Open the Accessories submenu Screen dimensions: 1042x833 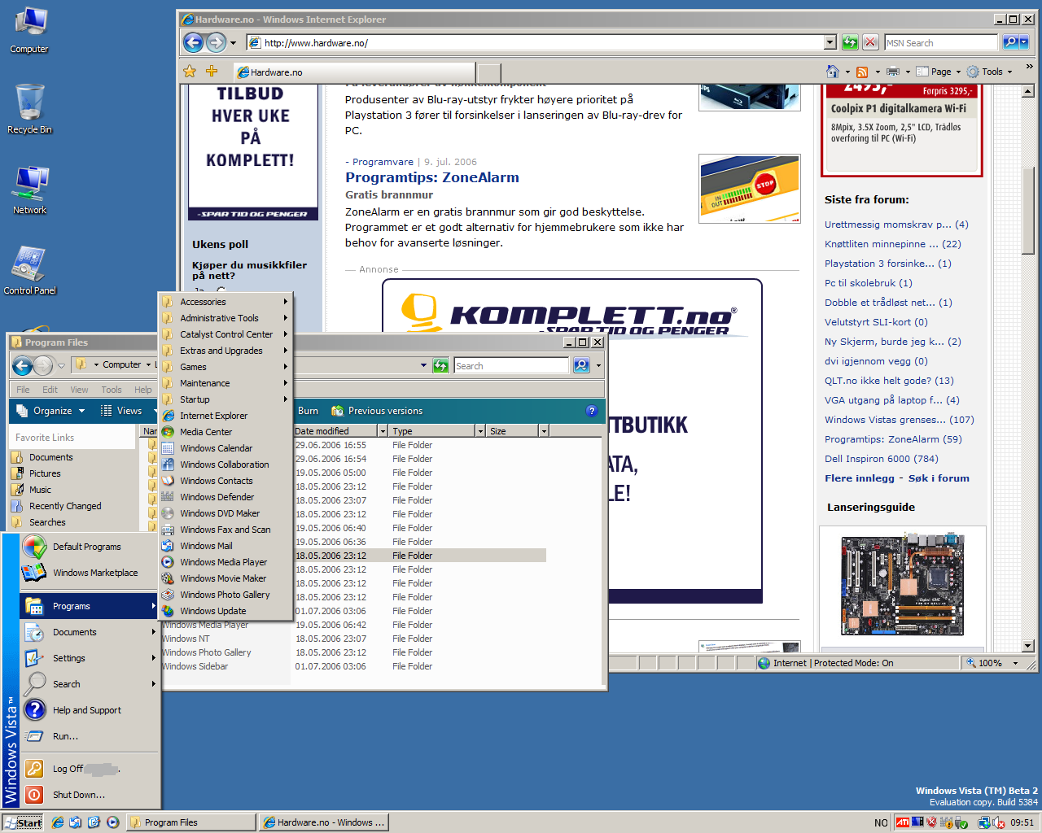pyautogui.click(x=225, y=302)
